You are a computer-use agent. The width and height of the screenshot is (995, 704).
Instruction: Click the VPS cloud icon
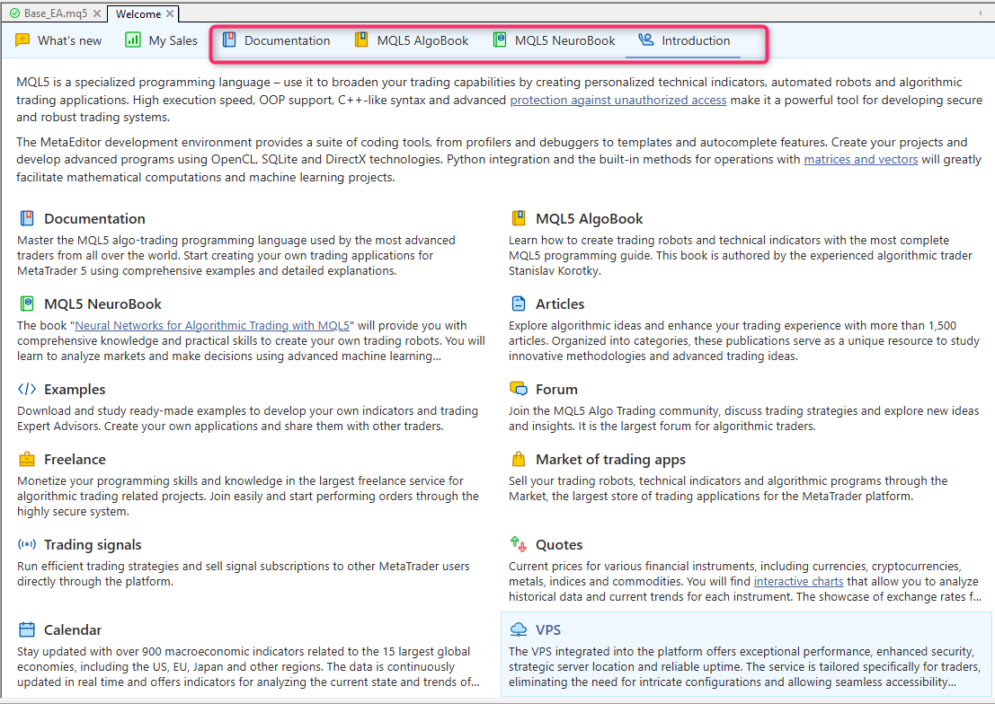click(x=519, y=629)
